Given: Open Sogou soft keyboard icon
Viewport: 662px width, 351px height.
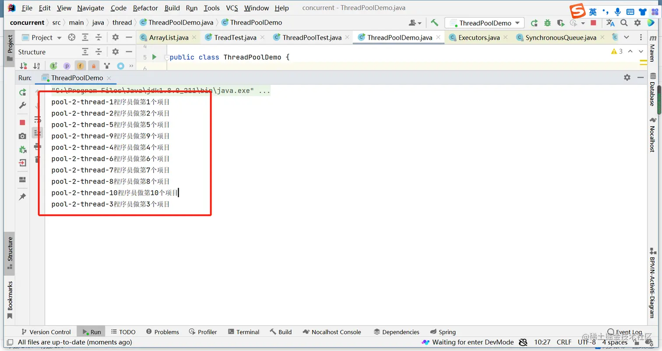Looking at the screenshot, I should point(630,12).
